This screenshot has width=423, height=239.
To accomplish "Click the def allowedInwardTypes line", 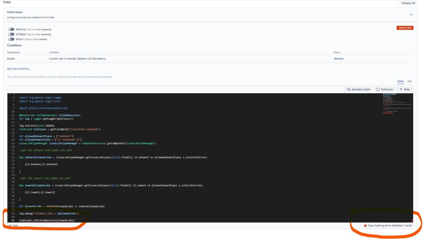I will click(50, 140).
